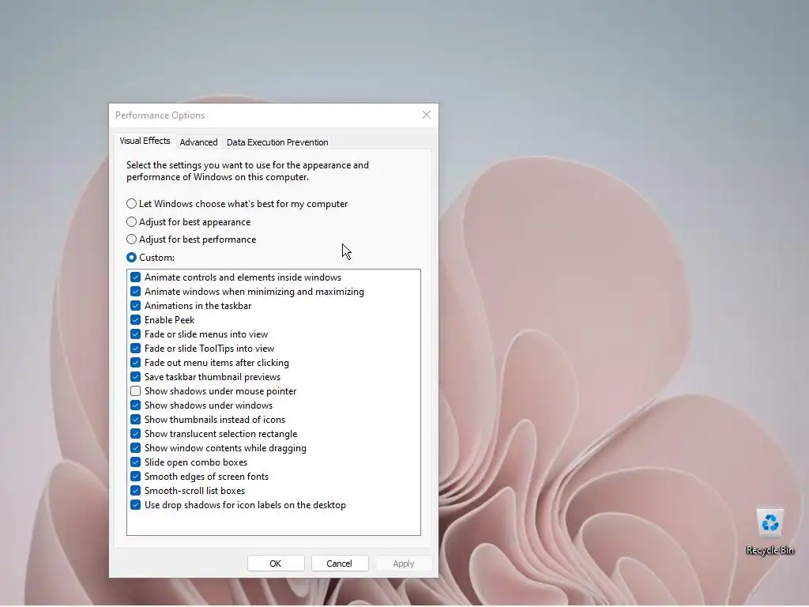Click the OK button

276,563
